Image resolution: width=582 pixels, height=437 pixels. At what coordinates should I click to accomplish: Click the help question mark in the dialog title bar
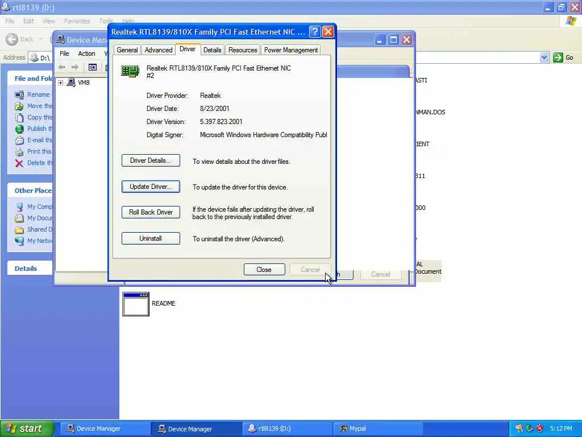tap(315, 32)
